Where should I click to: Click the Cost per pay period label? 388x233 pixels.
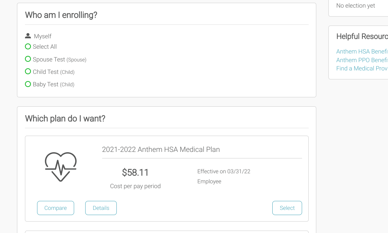point(135,186)
